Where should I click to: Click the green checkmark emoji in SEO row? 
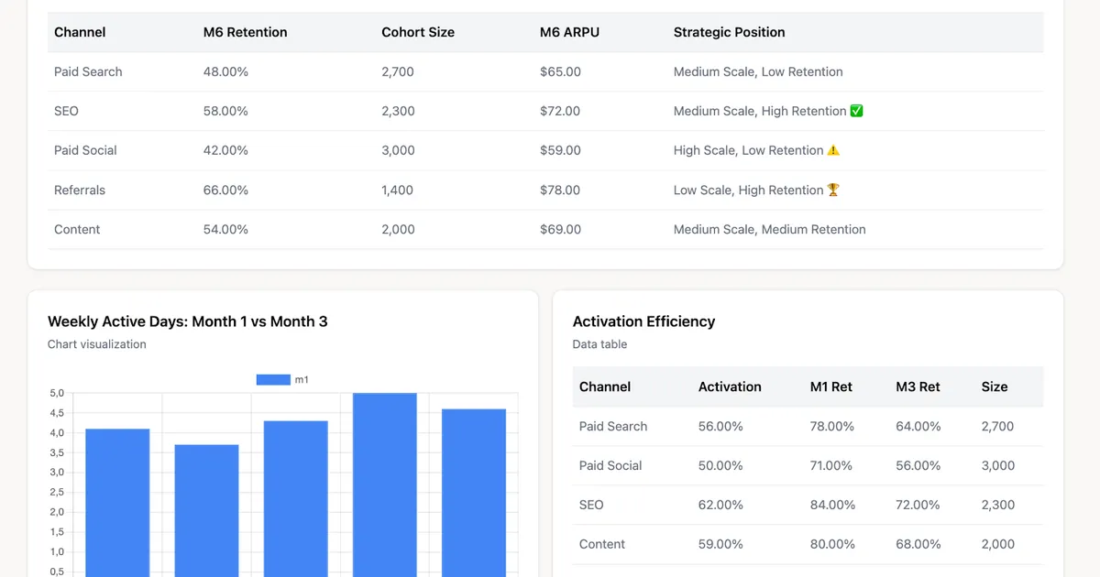coord(857,111)
